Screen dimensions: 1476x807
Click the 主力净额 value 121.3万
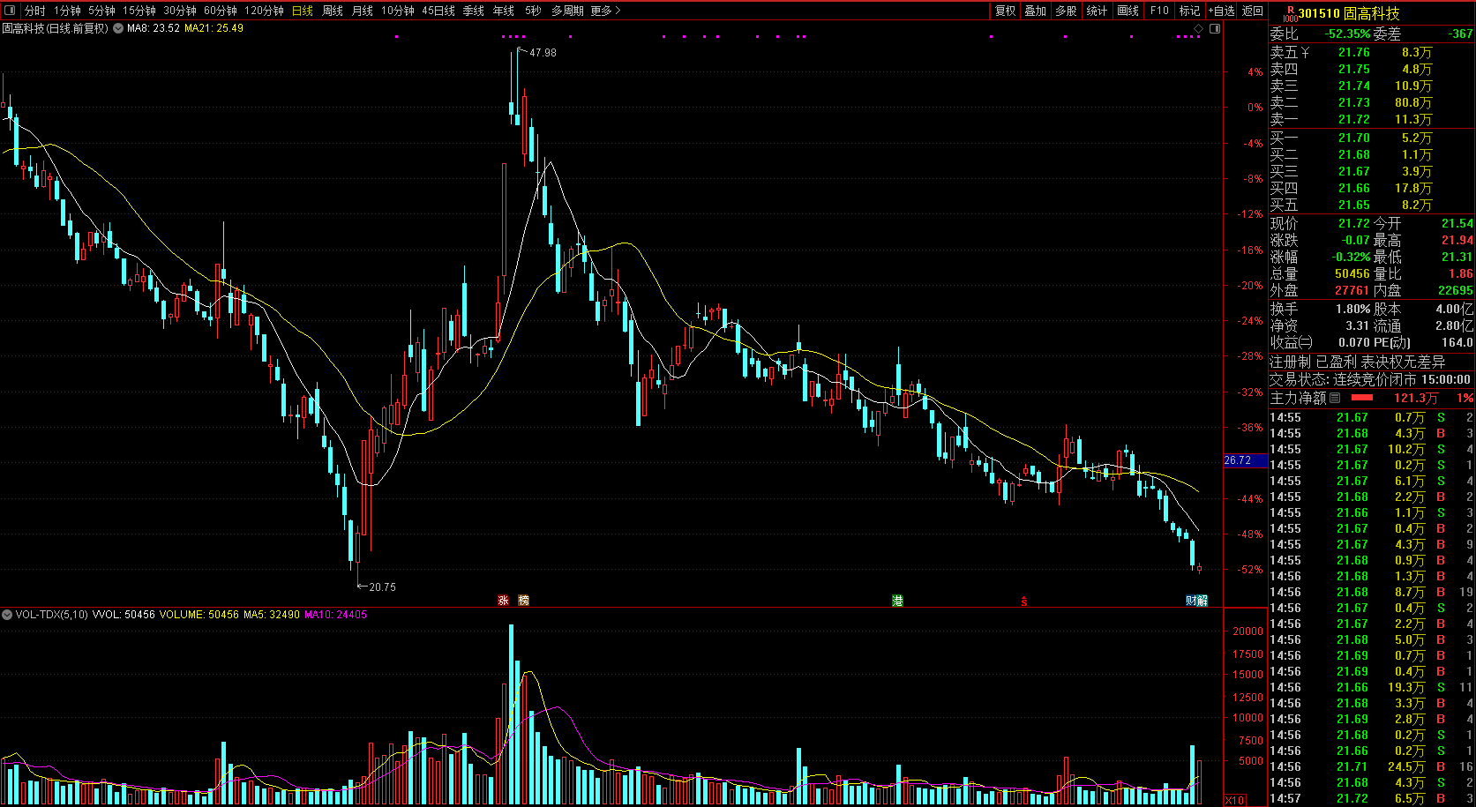pyautogui.click(x=1416, y=398)
